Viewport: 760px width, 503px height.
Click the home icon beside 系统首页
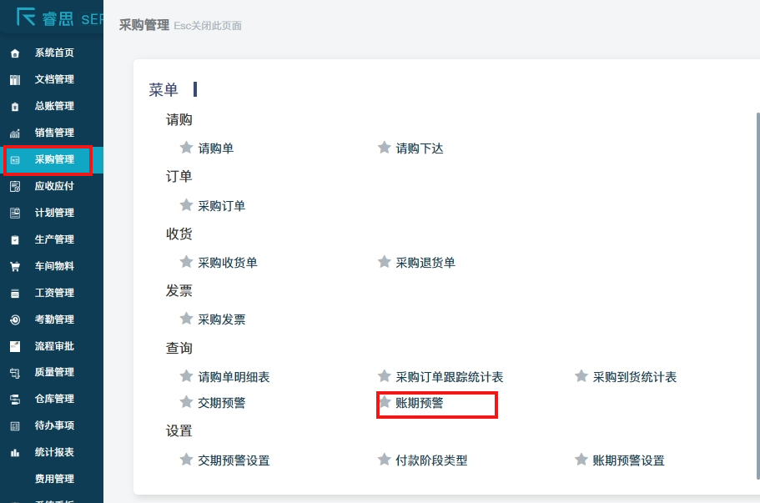tap(14, 53)
